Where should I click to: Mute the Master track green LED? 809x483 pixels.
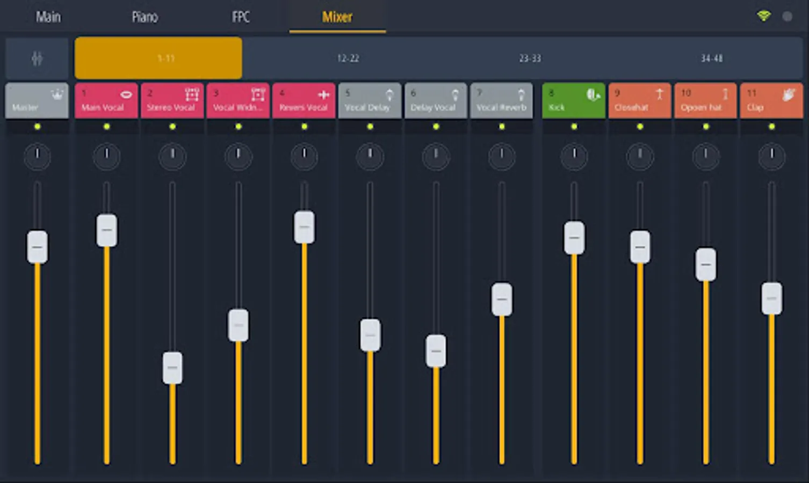click(x=37, y=127)
